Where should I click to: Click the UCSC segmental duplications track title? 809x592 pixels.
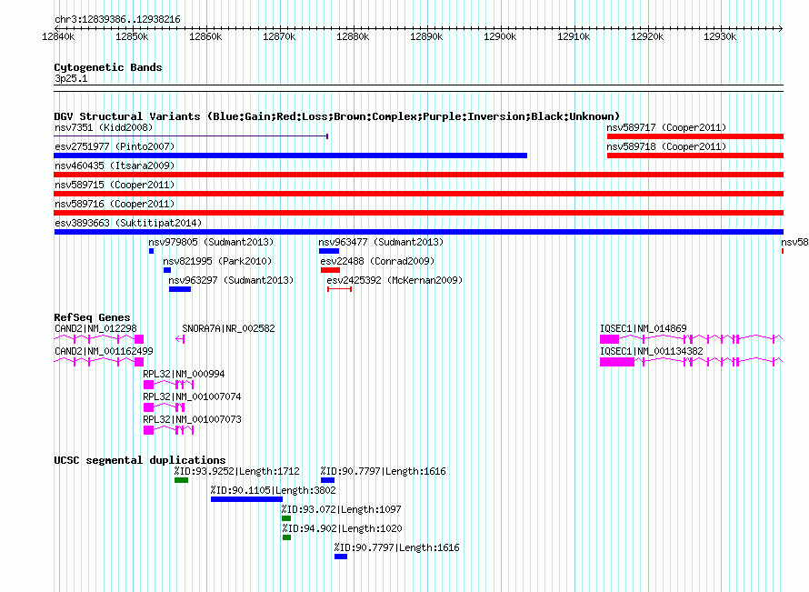pyautogui.click(x=140, y=460)
